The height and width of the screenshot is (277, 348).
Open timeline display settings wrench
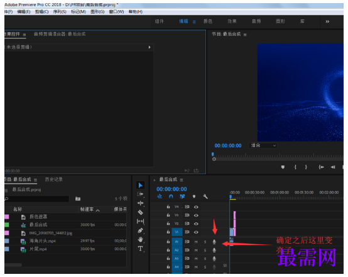(x=205, y=196)
